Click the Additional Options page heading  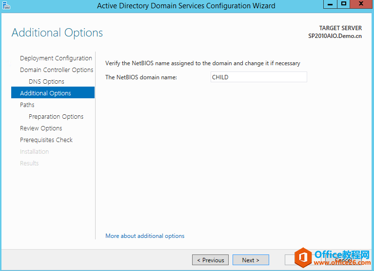point(57,33)
